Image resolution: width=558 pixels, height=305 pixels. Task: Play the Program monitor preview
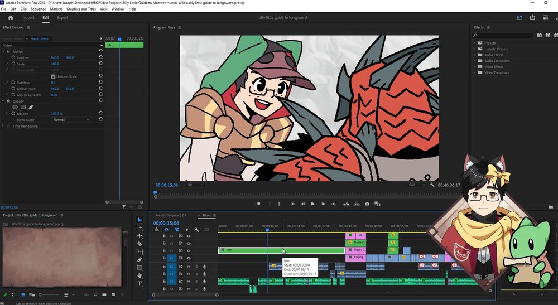313,204
